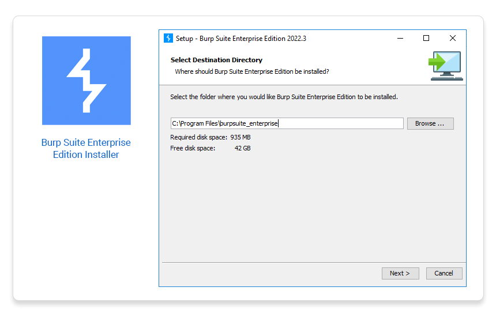Click the 'Select Destination Directory' heading
The height and width of the screenshot is (321, 496).
216,60
